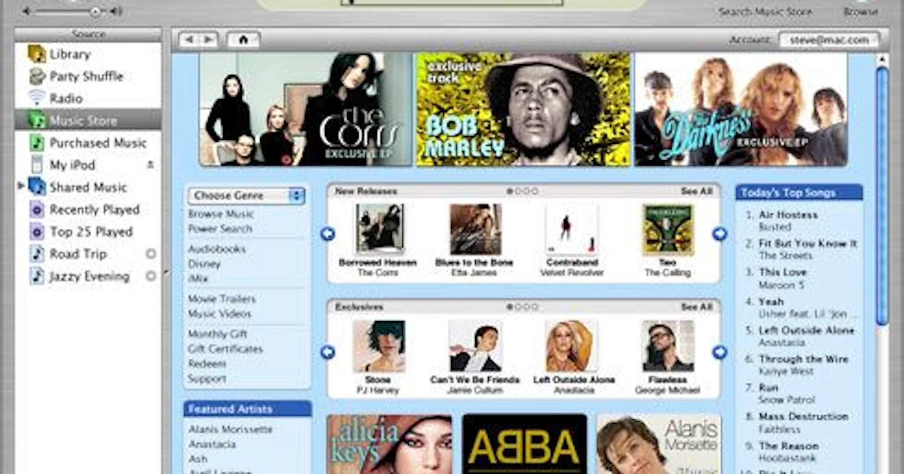904x474 pixels.
Task: Click the low-volume speaker icon
Action: click(26, 11)
